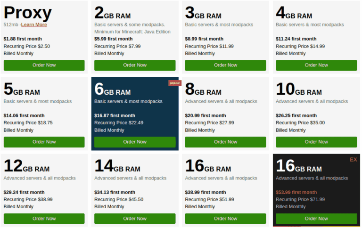
Task: Click $8.99 first month price
Action: click(204, 39)
